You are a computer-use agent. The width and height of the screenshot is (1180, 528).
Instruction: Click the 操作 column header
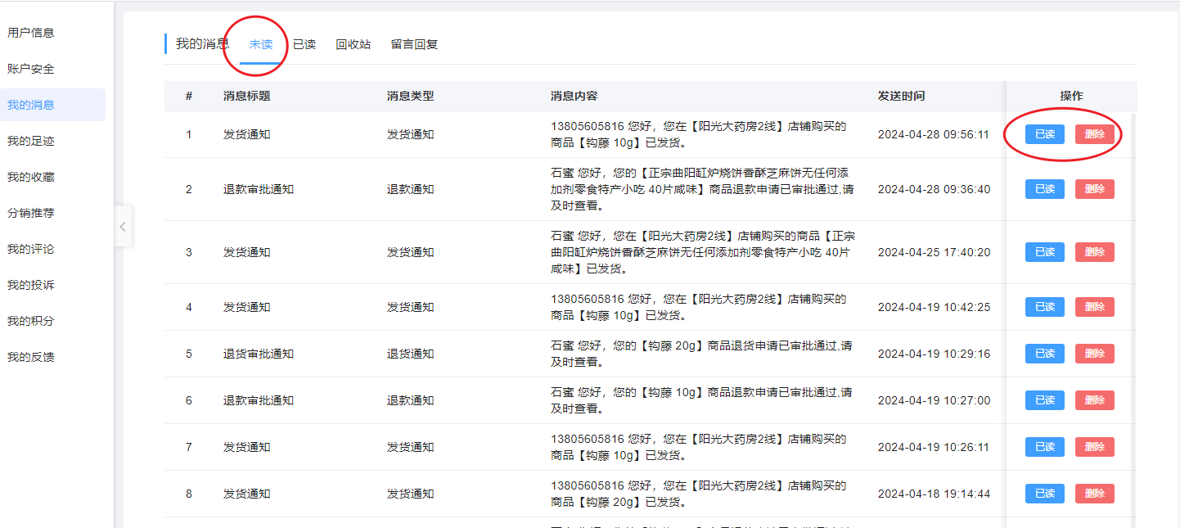pos(1071,96)
